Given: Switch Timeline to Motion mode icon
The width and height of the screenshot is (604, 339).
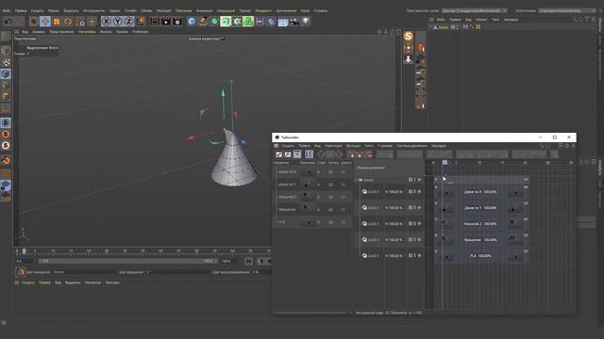Looking at the screenshot, I should tap(297, 154).
